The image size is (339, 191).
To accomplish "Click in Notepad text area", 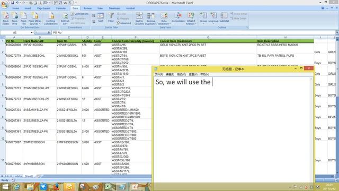I will click(x=232, y=130).
